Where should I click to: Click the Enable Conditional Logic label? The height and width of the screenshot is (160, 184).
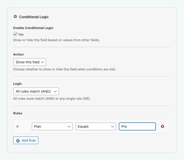[33, 28]
